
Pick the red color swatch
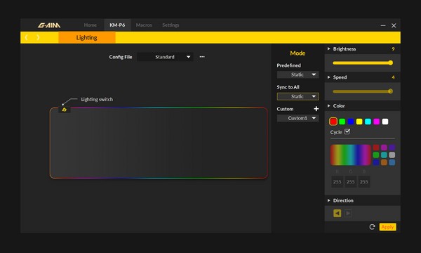[x=333, y=122]
